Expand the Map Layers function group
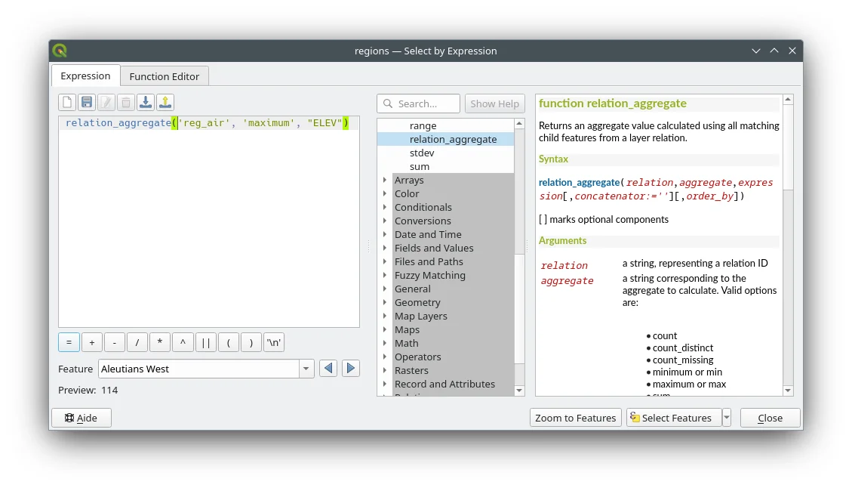The image size is (852, 488). (385, 317)
